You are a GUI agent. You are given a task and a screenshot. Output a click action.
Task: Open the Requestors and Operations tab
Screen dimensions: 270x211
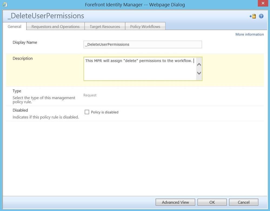point(55,27)
